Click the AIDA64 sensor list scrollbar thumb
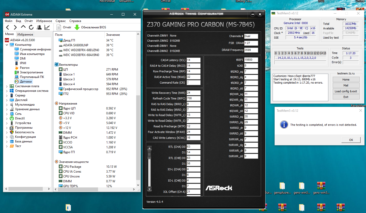 click(138, 138)
